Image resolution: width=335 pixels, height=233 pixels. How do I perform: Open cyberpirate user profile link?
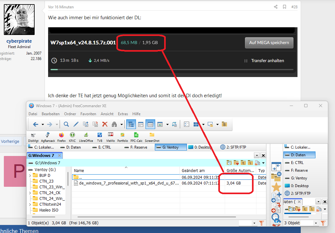[x=19, y=41]
